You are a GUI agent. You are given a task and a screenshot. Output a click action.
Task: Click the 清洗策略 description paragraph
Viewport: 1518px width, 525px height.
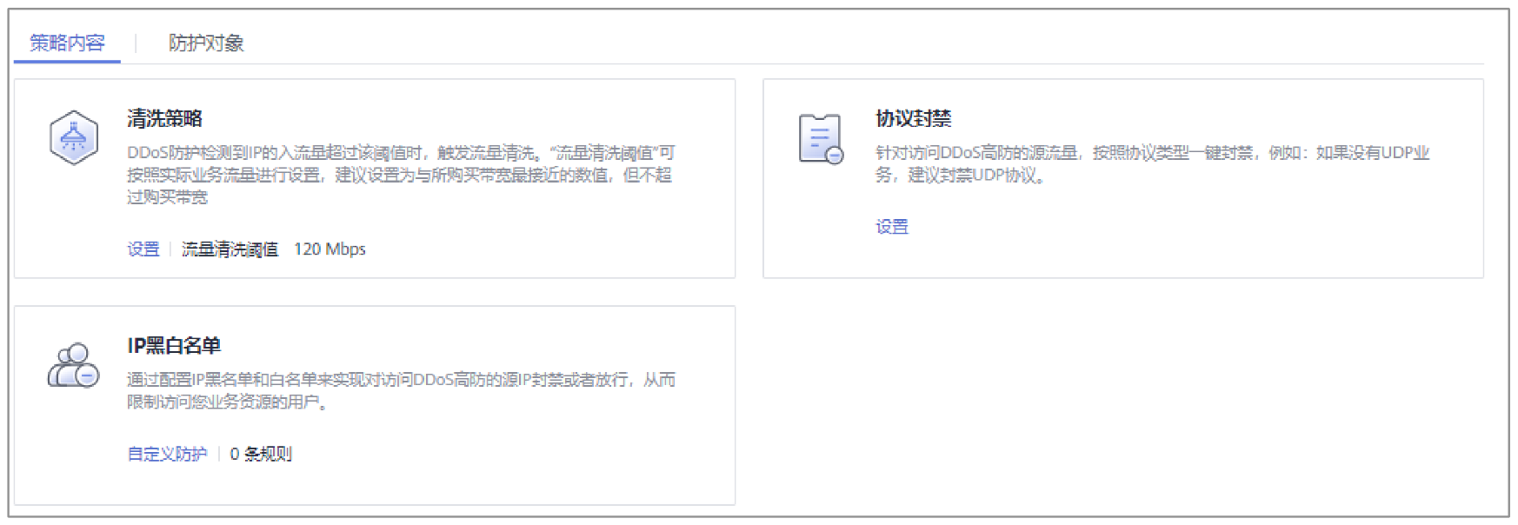pos(401,175)
